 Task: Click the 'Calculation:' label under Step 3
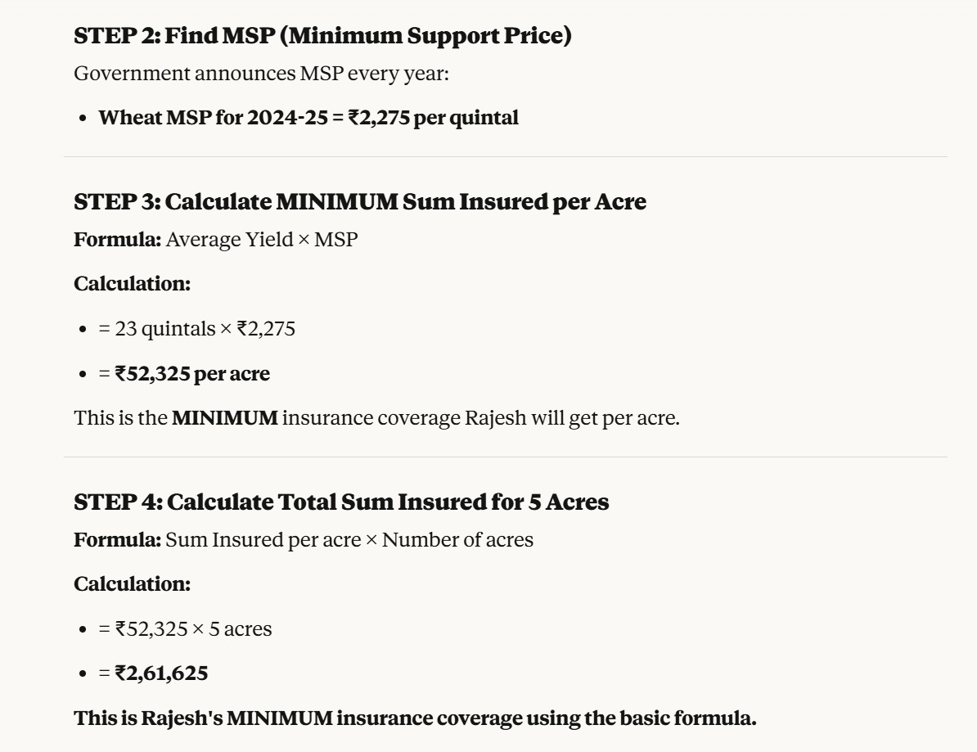pyautogui.click(x=132, y=284)
